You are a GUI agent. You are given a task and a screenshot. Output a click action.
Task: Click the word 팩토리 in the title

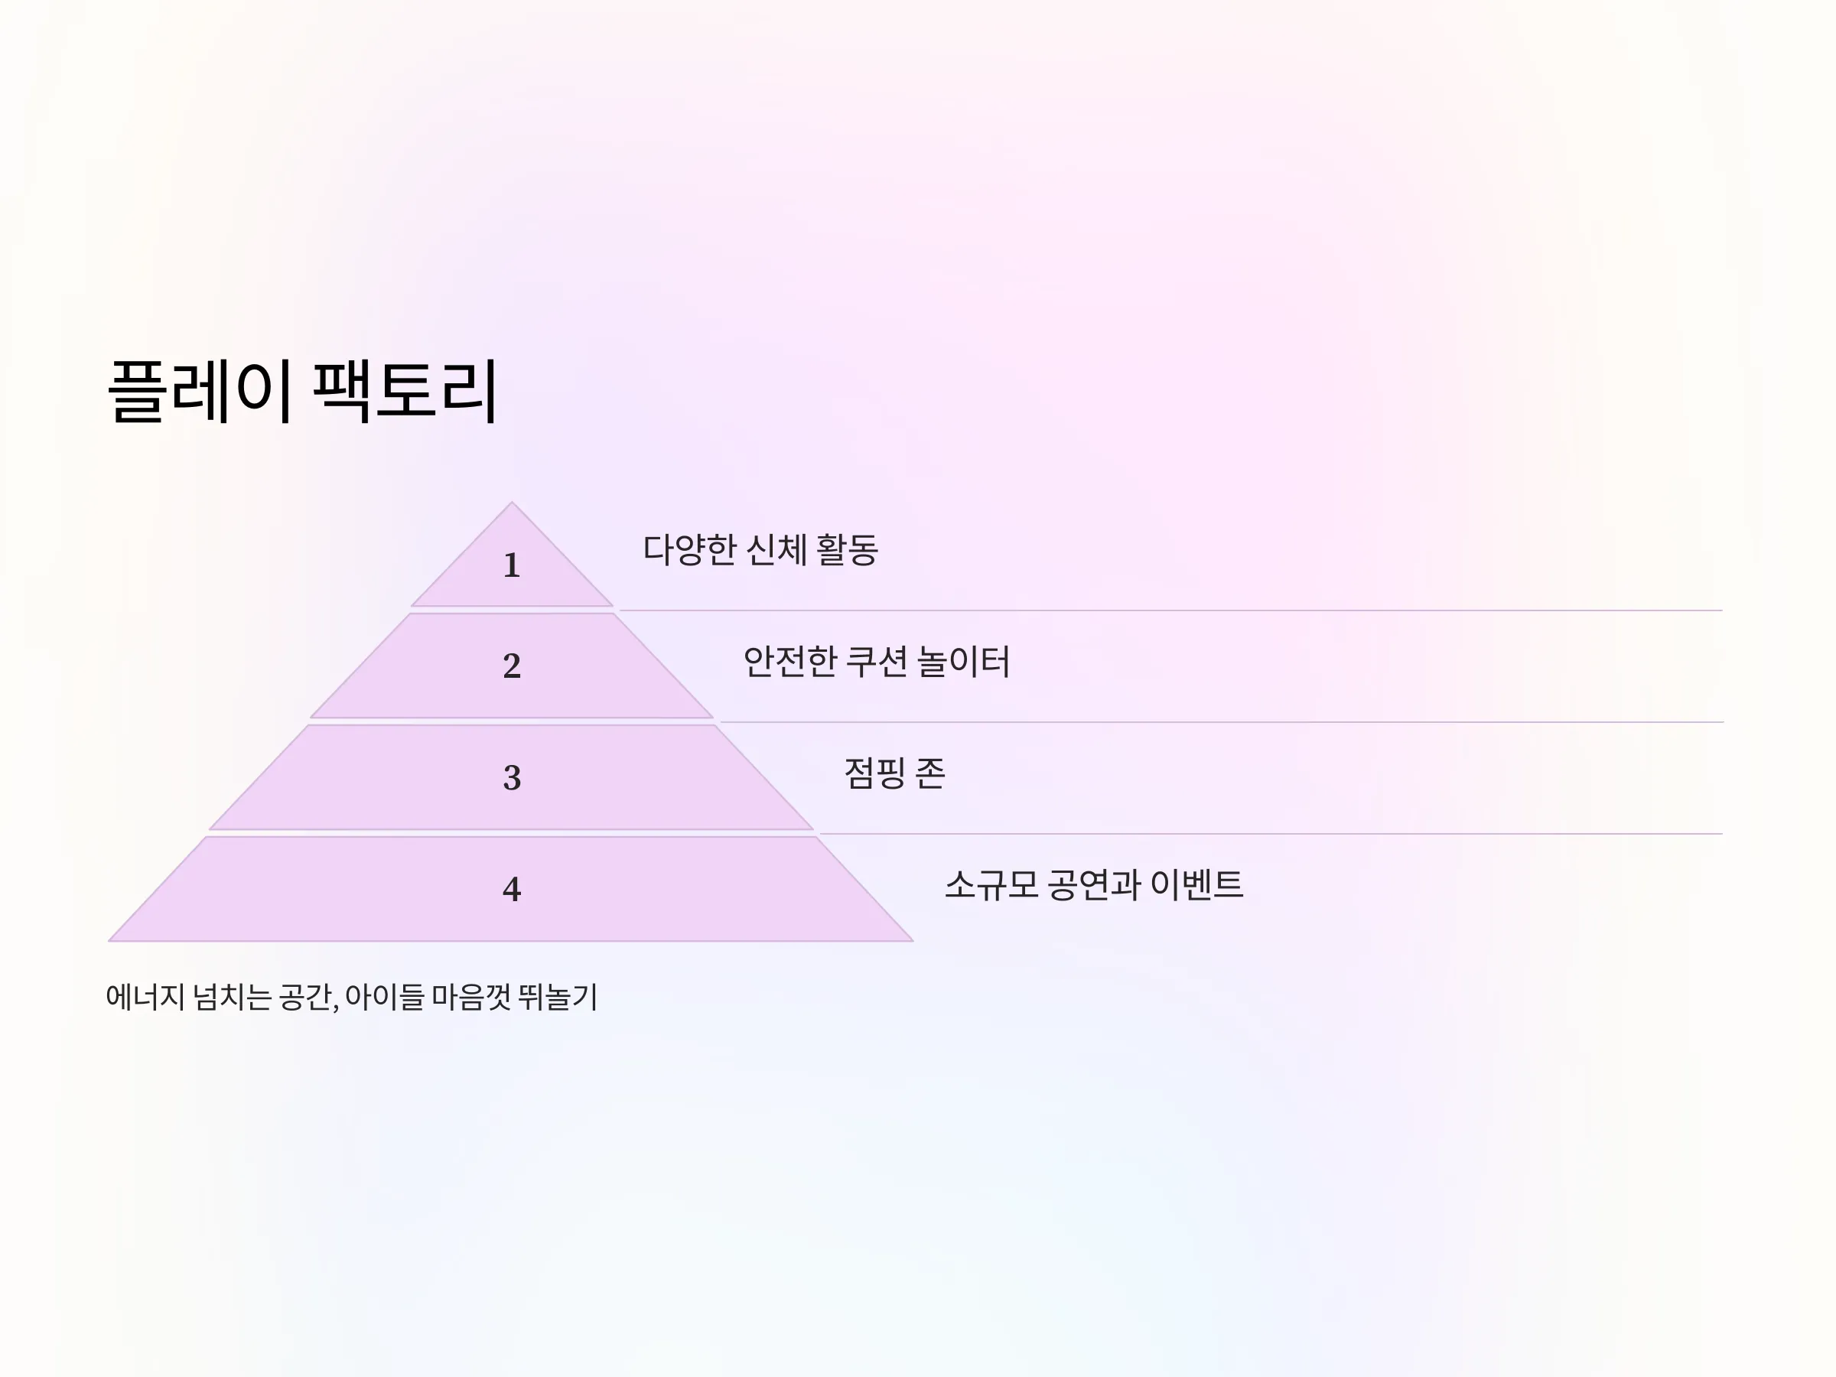coord(405,391)
